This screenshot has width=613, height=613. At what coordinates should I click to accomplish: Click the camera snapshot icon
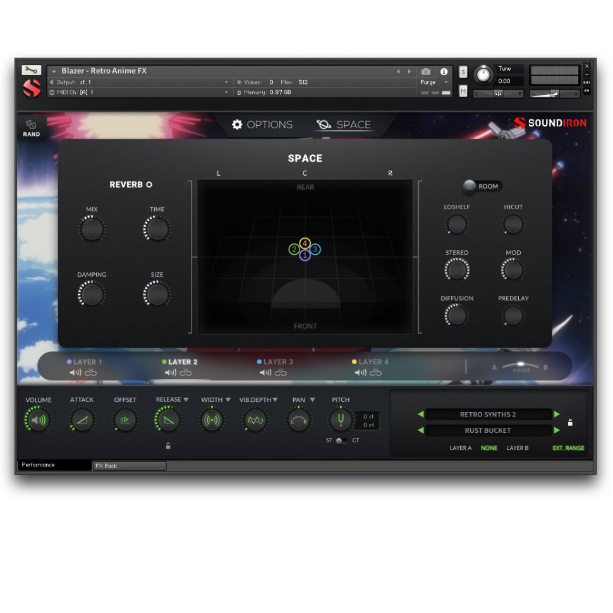tap(426, 71)
